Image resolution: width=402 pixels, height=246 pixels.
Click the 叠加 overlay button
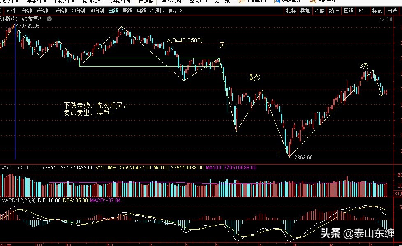click(x=305, y=11)
